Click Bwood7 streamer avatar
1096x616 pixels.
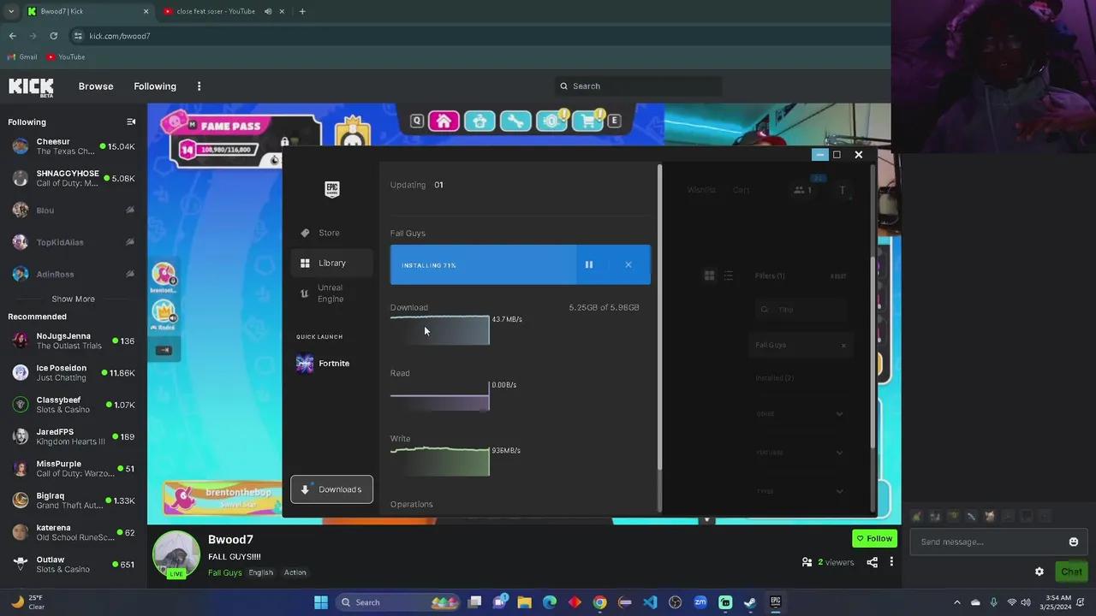[176, 554]
